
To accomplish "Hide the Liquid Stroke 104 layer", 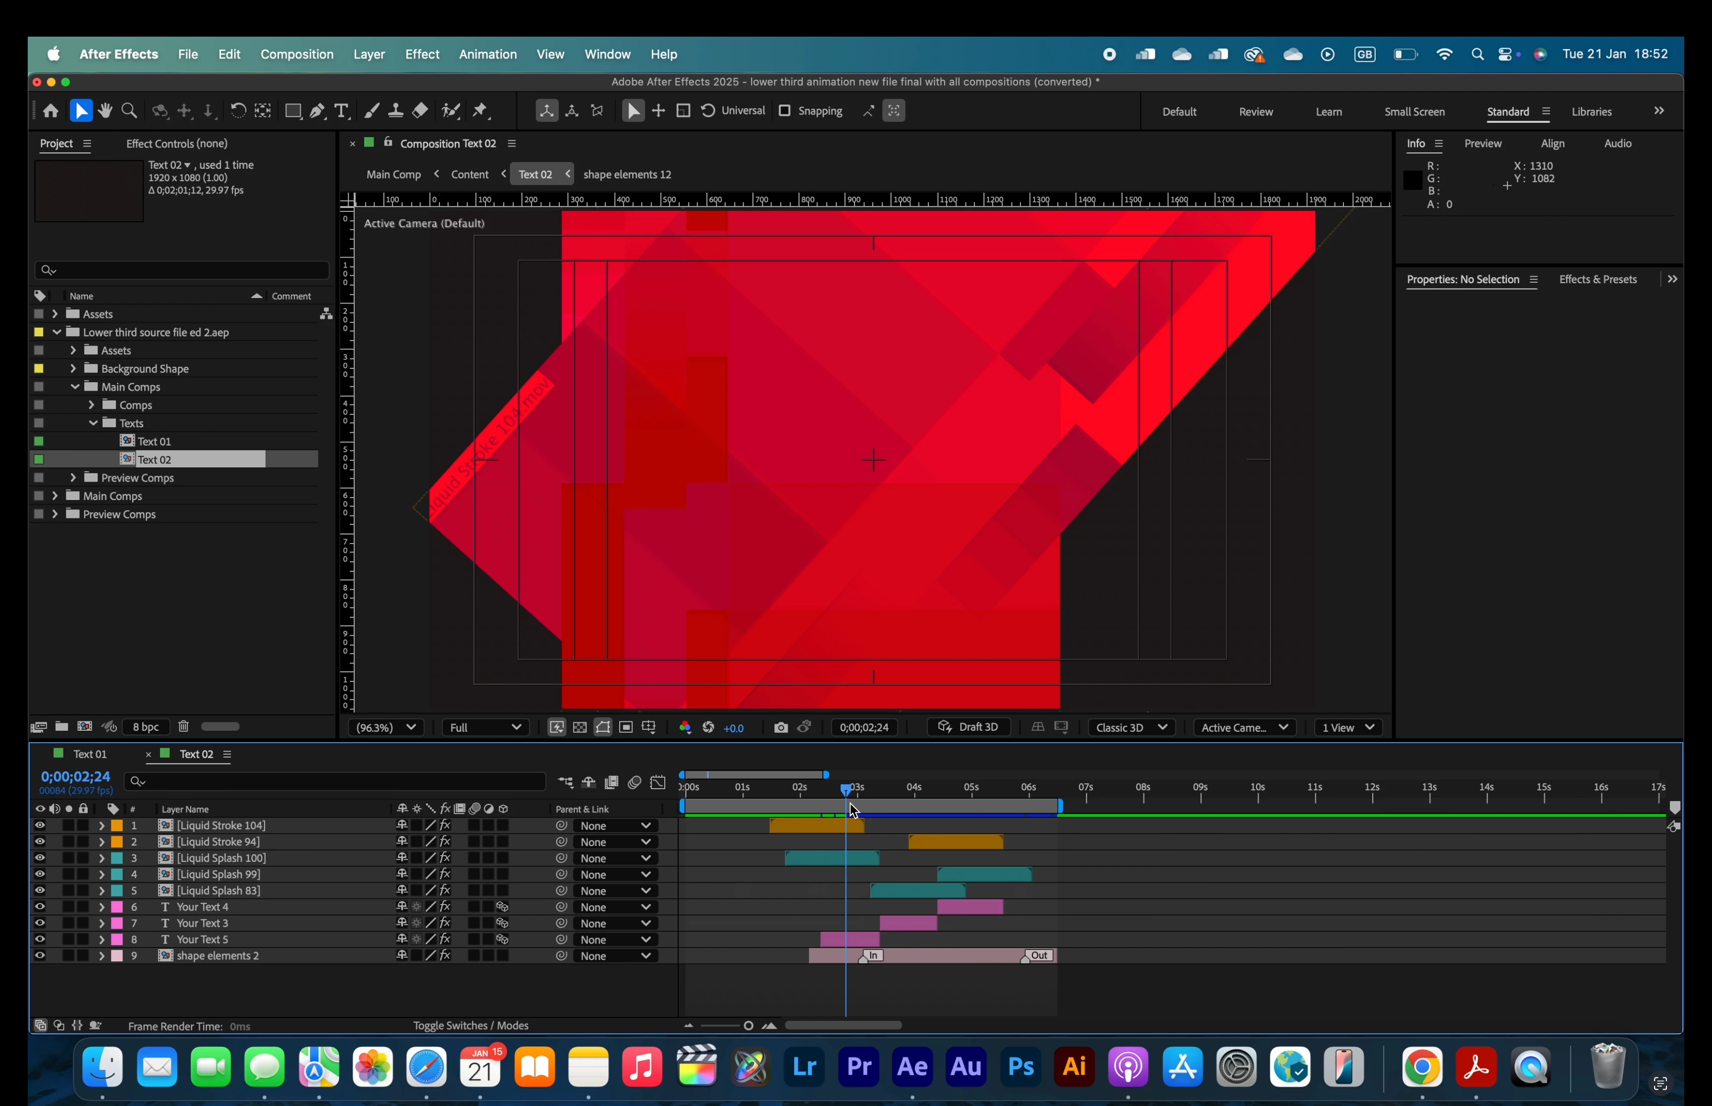I will [x=40, y=825].
